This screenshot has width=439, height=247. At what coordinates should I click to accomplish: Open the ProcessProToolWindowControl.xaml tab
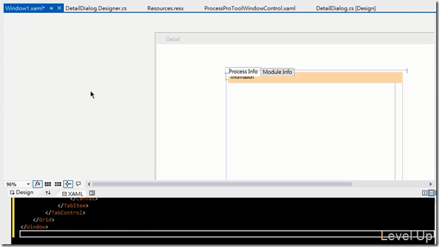pyautogui.click(x=249, y=8)
